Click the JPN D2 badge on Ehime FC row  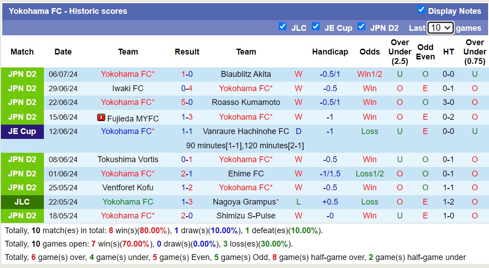22,173
